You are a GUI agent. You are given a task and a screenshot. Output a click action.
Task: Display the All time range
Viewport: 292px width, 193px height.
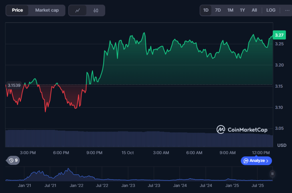pos(254,10)
